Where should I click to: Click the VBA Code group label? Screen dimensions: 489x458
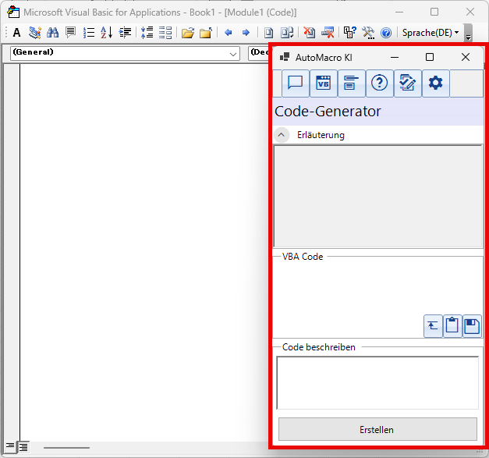[303, 257]
